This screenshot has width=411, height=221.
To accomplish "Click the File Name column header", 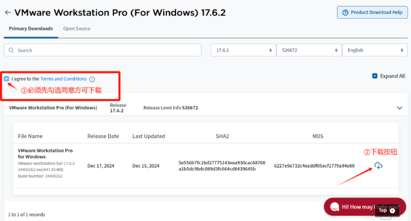I will click(30, 136).
